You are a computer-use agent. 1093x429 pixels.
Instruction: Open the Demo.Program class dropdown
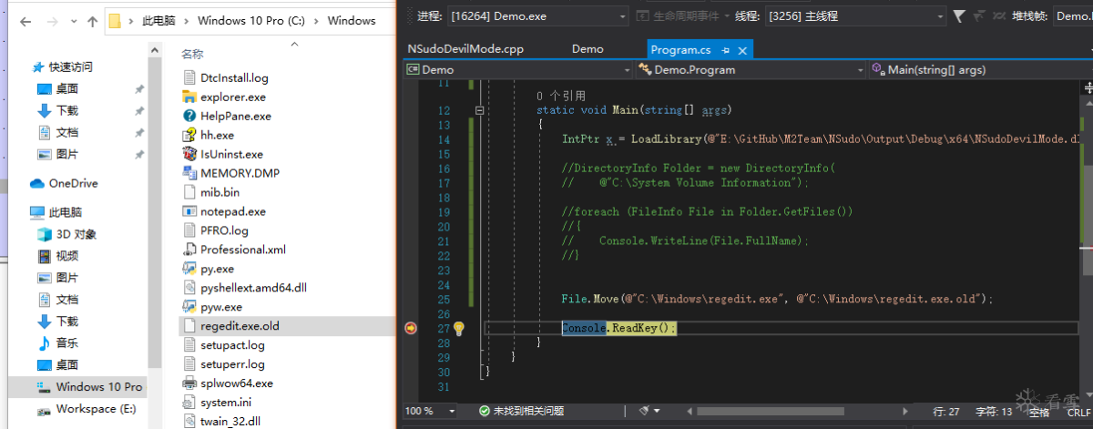click(x=751, y=69)
